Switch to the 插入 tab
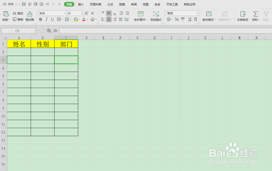The image size is (272, 171). click(81, 4)
